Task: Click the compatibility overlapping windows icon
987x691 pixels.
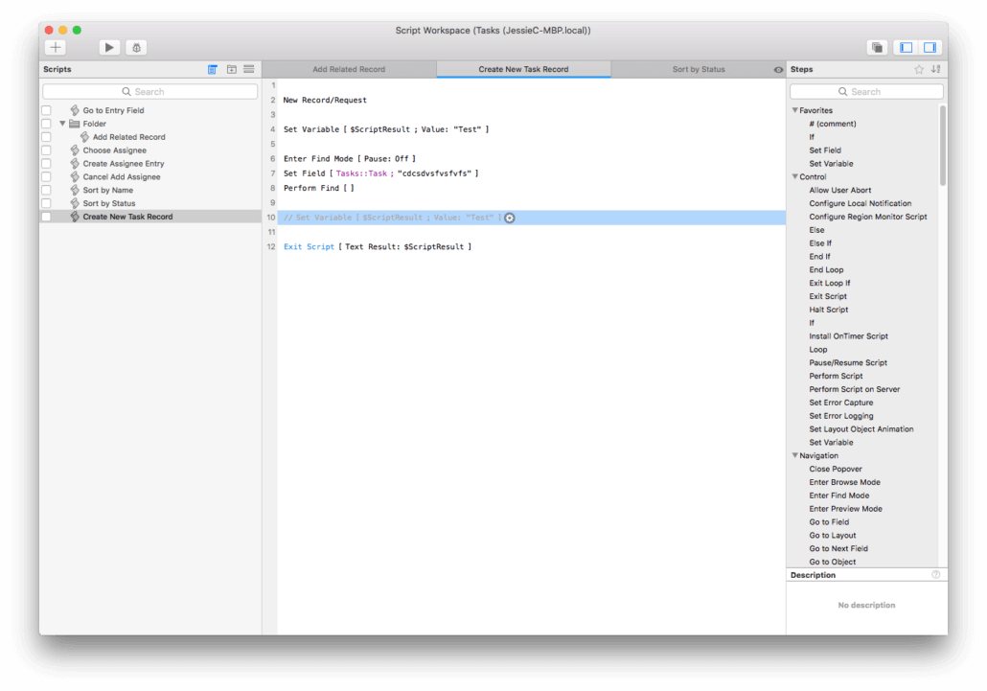Action: point(877,47)
